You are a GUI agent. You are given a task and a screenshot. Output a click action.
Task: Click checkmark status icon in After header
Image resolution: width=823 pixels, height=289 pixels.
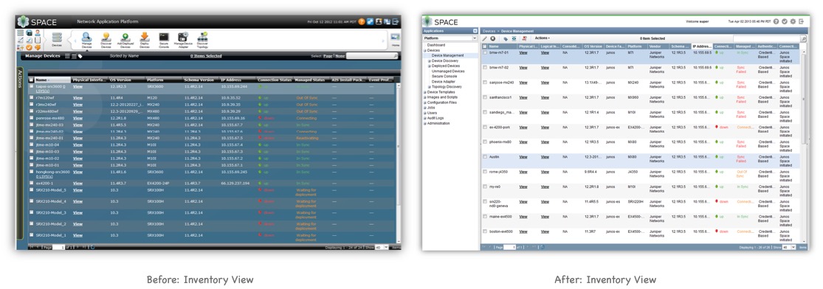coord(784,22)
